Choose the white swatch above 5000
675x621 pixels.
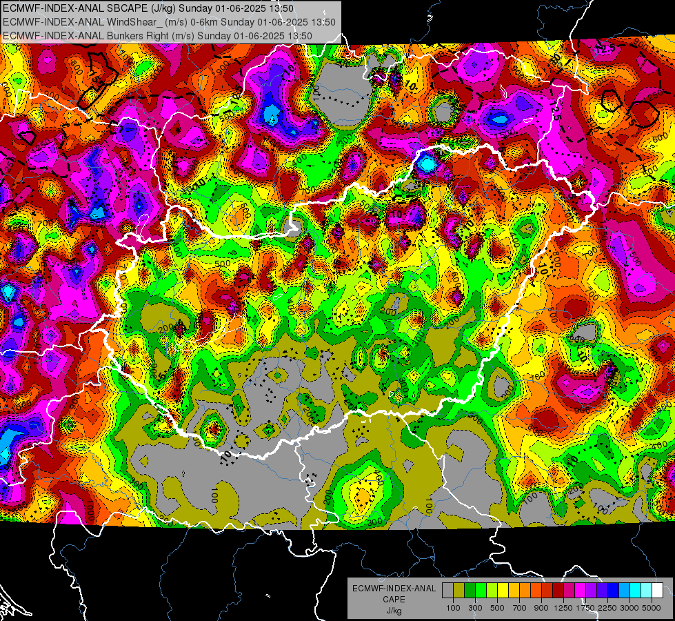657,591
